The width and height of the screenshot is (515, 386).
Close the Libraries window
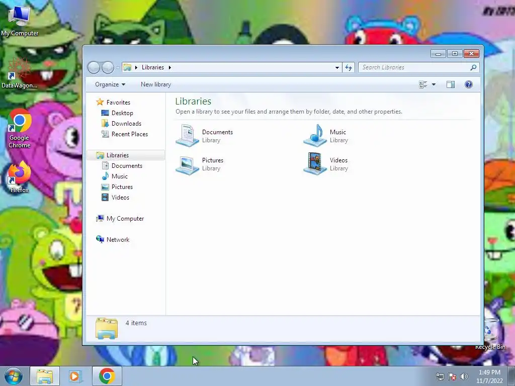click(471, 53)
